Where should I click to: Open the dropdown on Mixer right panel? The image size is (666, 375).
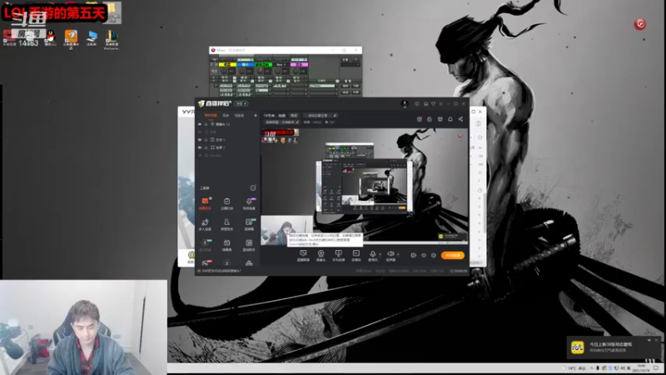point(350,65)
